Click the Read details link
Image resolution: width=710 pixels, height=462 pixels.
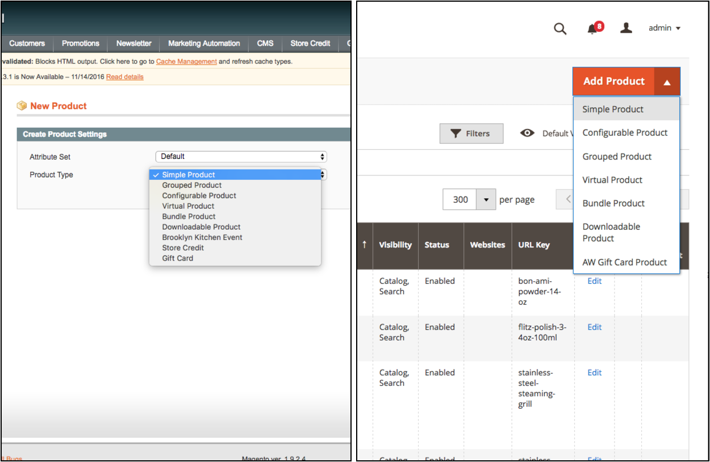tap(124, 77)
